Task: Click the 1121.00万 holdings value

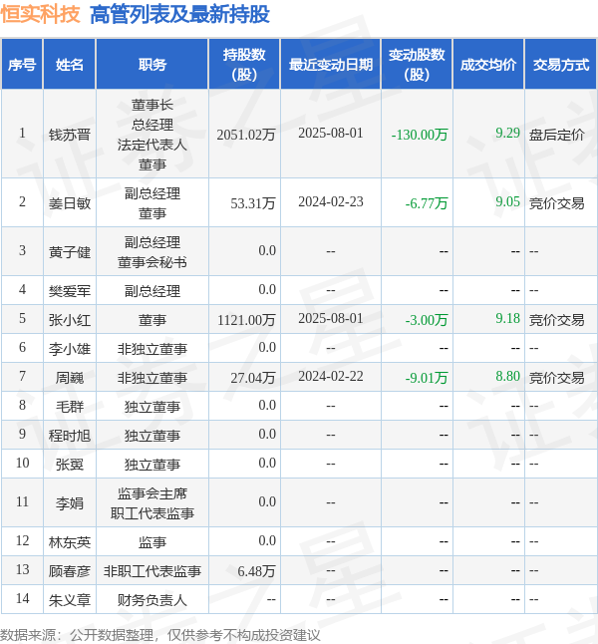Action: pos(246,320)
